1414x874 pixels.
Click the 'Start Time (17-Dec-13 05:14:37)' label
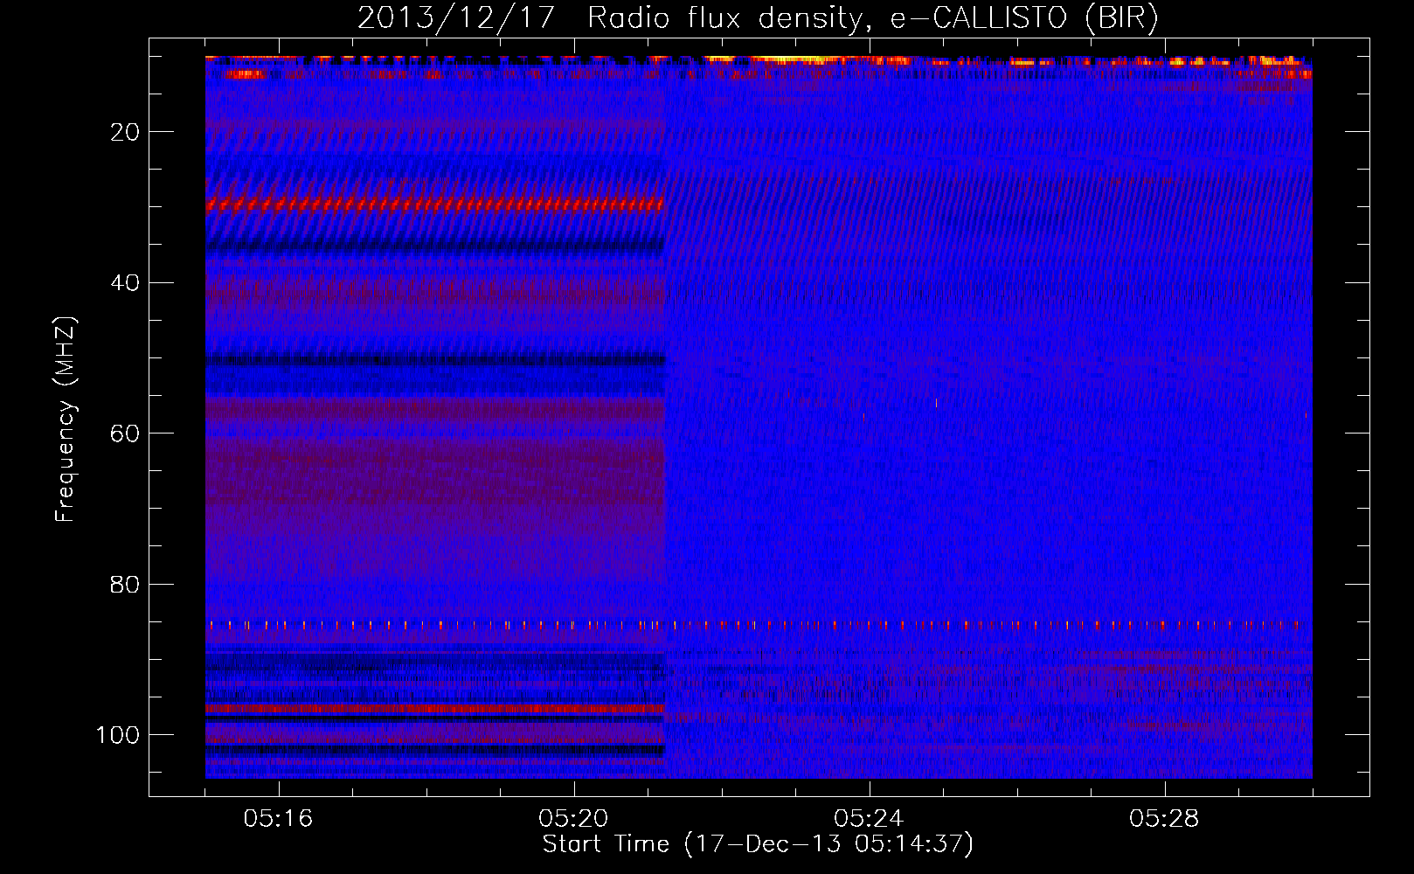tap(758, 844)
